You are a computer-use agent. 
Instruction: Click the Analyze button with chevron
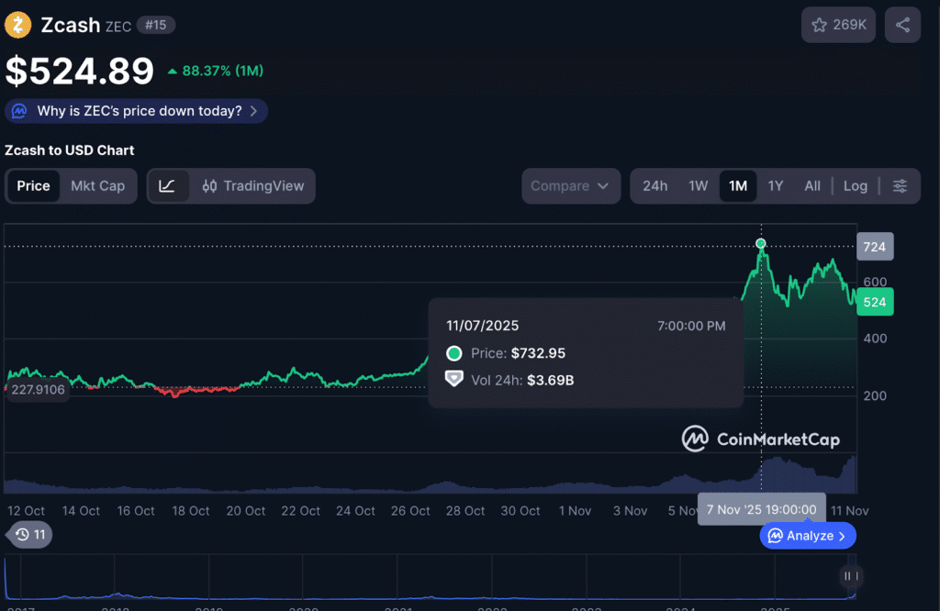coord(807,536)
